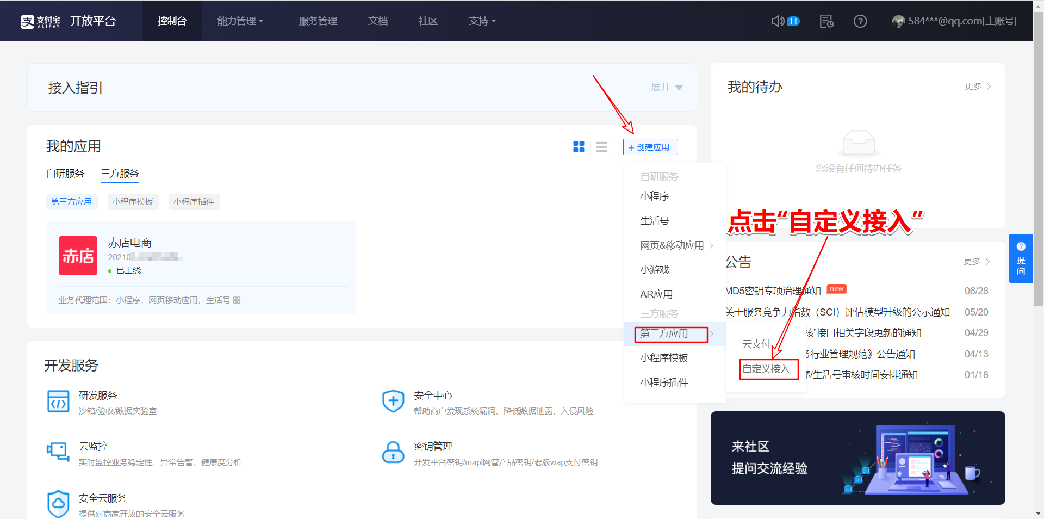
Task: Expand the 接入指引 panel with 展开
Action: pyautogui.click(x=667, y=87)
